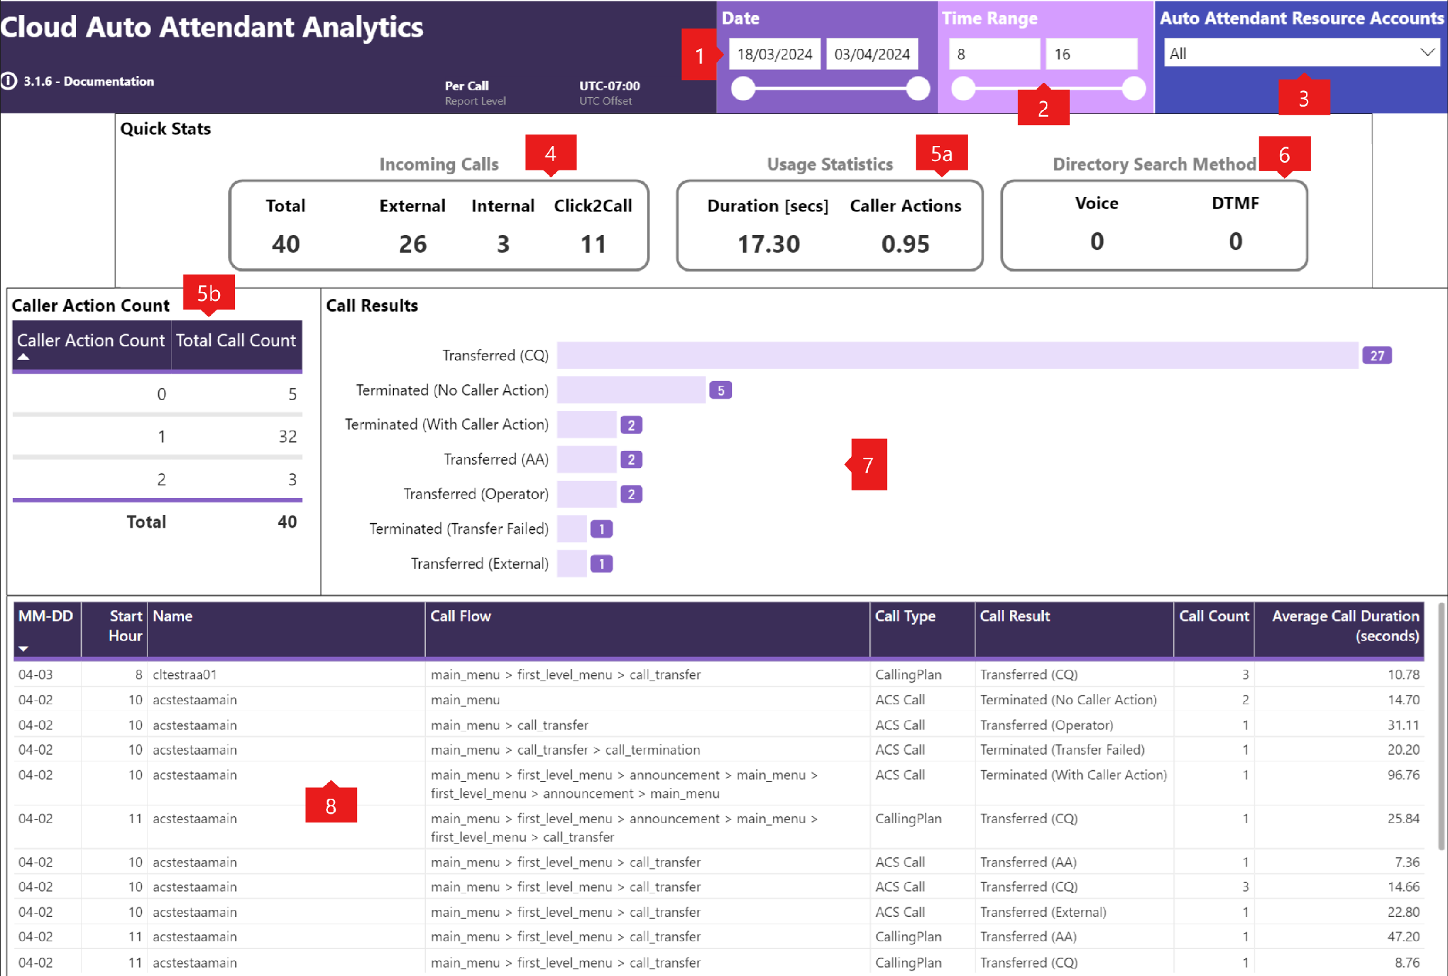Click the start date field 18/03/2024
The width and height of the screenshot is (1448, 976).
[x=775, y=54]
